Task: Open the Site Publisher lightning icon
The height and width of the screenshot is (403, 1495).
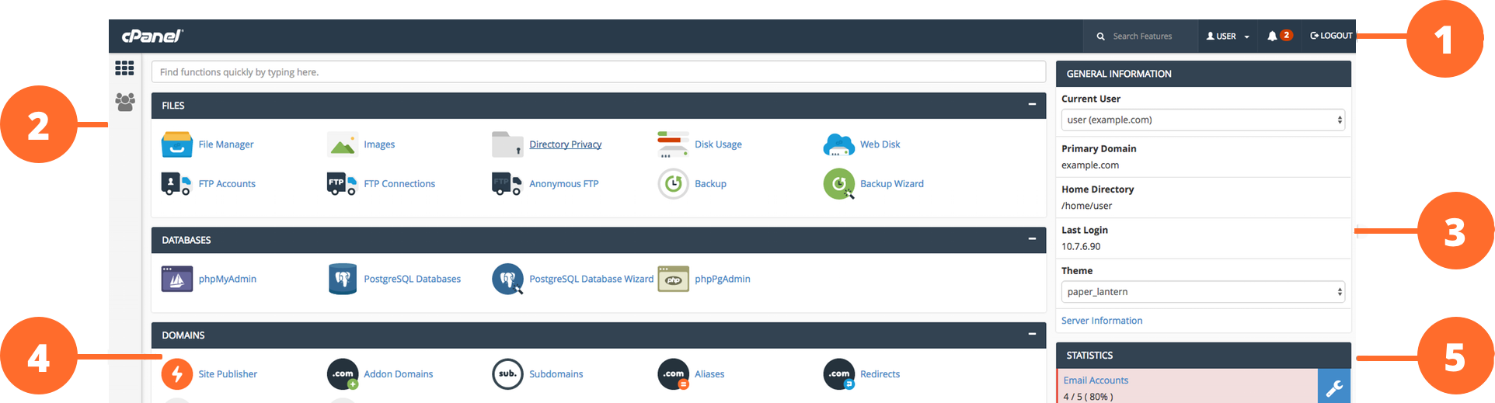Action: [x=177, y=374]
